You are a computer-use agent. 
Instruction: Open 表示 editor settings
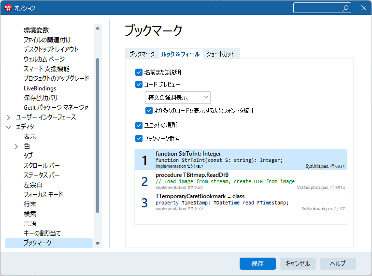(30, 137)
